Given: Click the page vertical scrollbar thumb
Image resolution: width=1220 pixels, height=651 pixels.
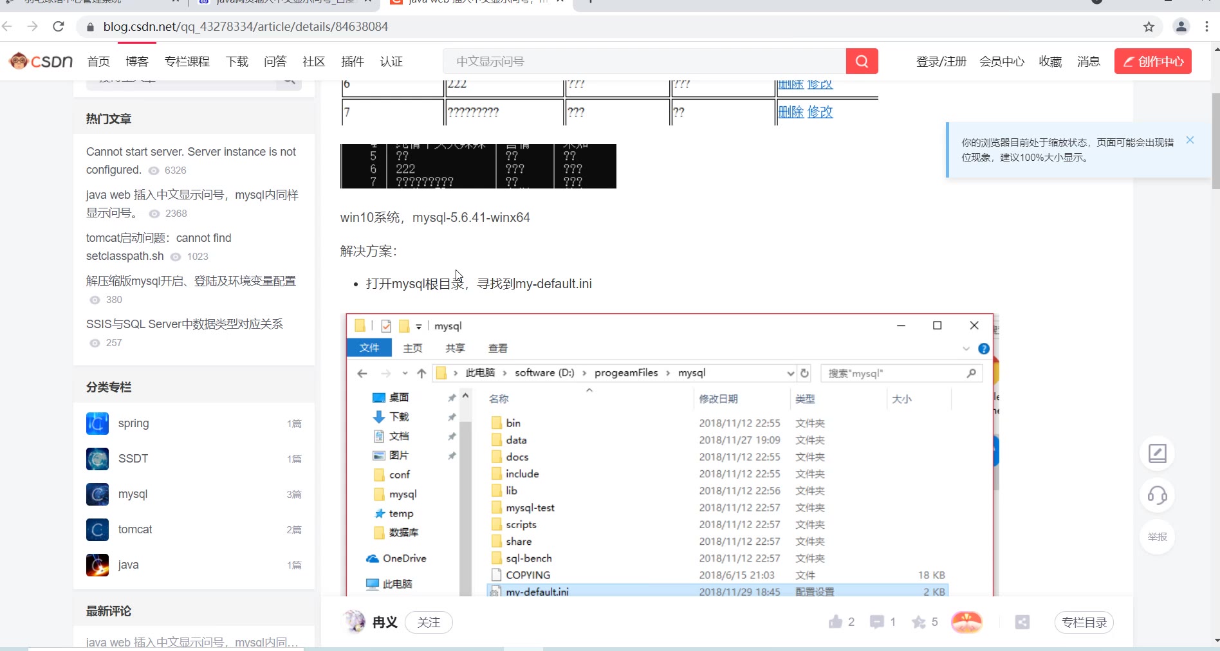Looking at the screenshot, I should pyautogui.click(x=1215, y=140).
